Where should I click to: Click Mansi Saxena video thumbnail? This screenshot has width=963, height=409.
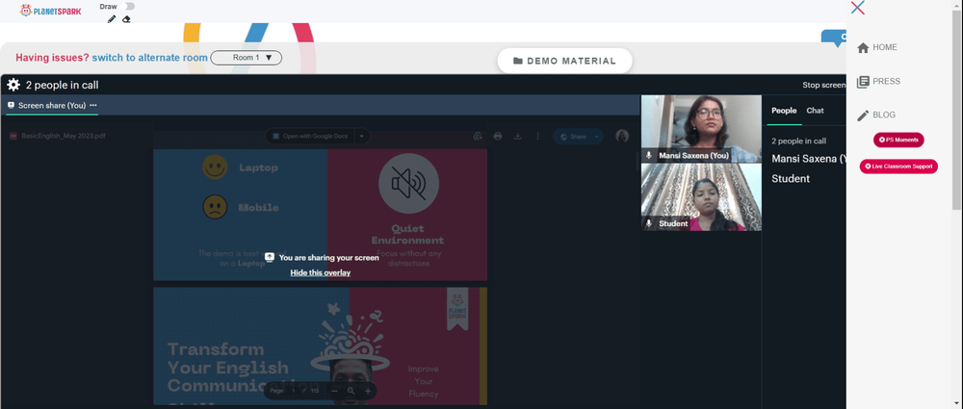(701, 128)
